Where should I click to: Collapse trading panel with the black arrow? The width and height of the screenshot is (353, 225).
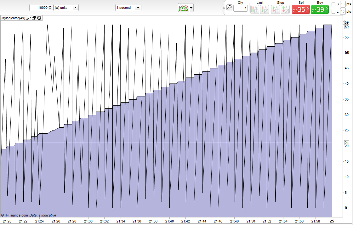click(224, 8)
